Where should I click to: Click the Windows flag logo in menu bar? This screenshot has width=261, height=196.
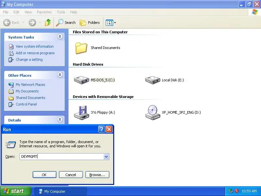tap(255, 12)
